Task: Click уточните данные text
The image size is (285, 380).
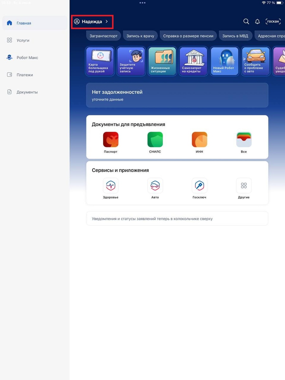Action: click(108, 99)
